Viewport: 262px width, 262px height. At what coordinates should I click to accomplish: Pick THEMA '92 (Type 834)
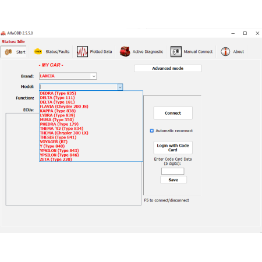(x=91, y=129)
